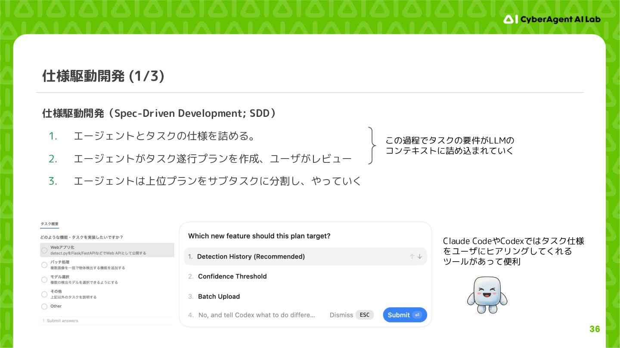The width and height of the screenshot is (620, 348).
Task: Click the CyberAgent AI Lab logo
Action: (552, 19)
